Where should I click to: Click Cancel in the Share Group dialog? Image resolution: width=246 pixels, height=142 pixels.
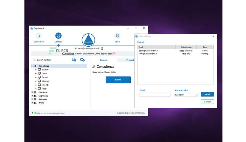[x=207, y=102]
